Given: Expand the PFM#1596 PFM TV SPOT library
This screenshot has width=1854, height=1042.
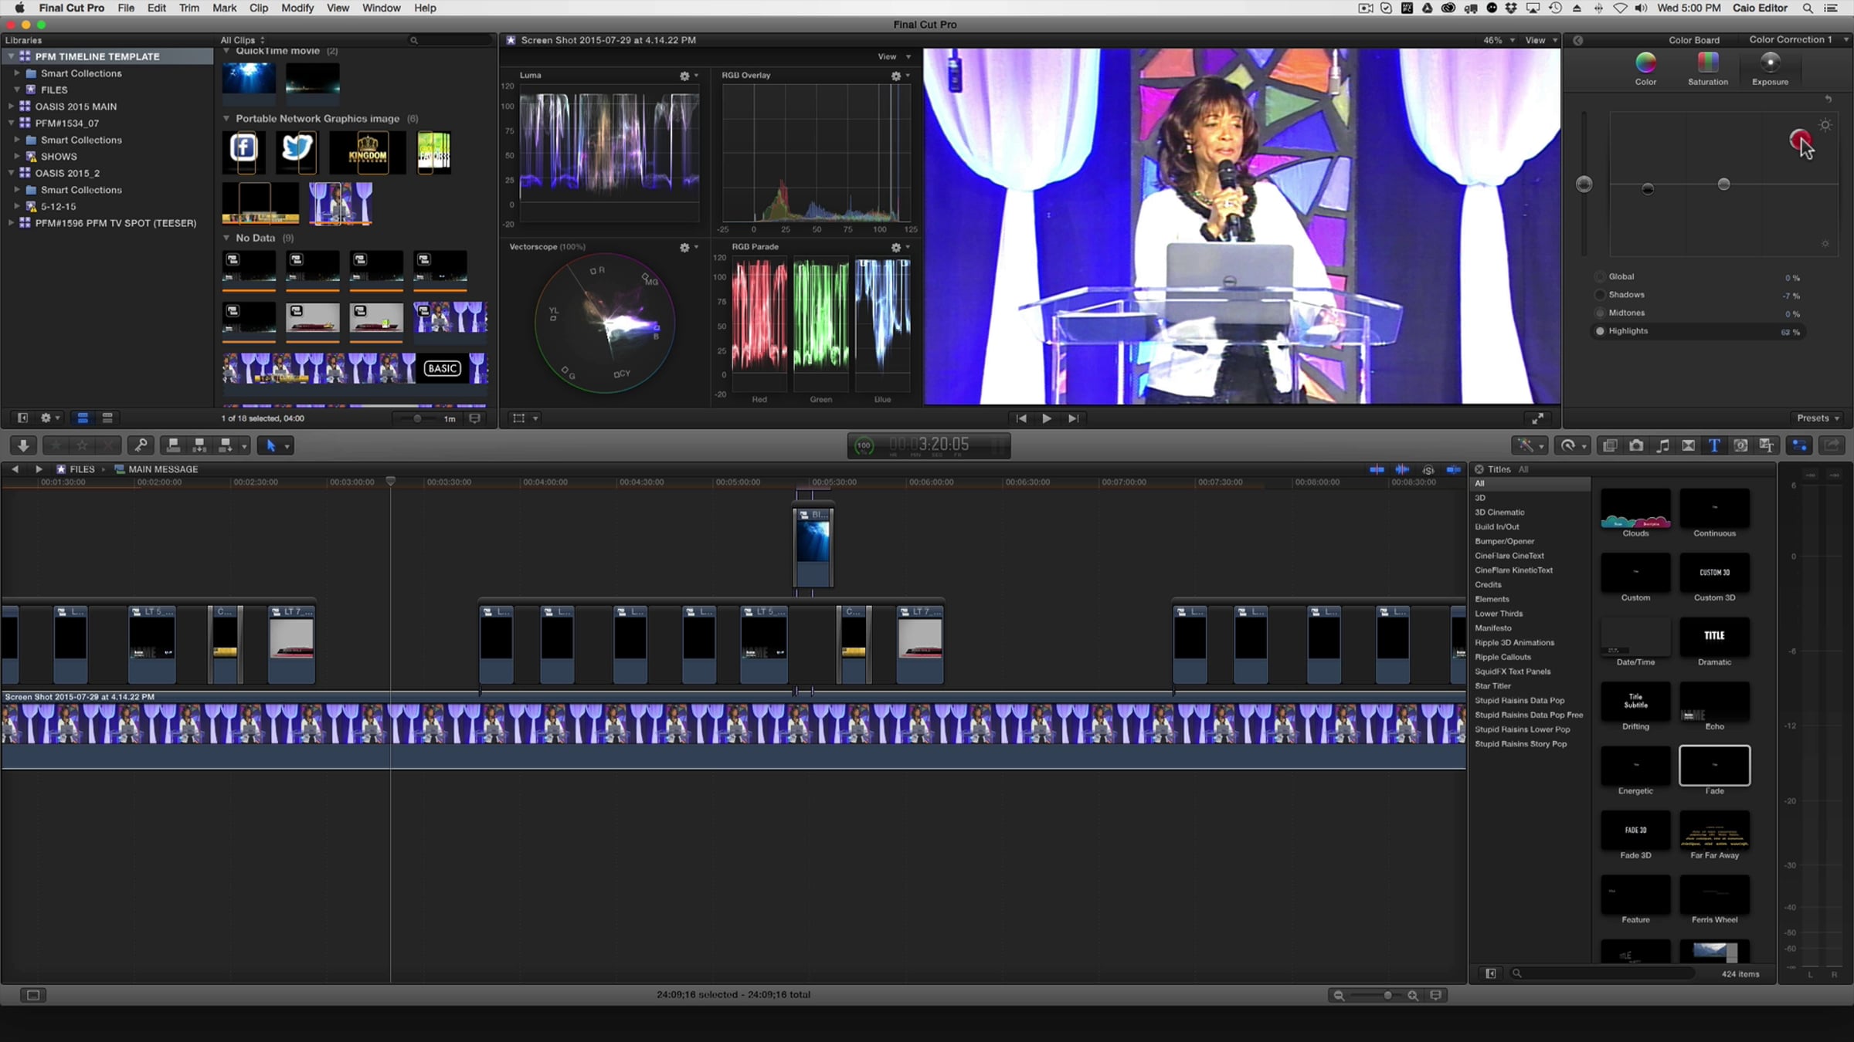Looking at the screenshot, I should point(11,223).
